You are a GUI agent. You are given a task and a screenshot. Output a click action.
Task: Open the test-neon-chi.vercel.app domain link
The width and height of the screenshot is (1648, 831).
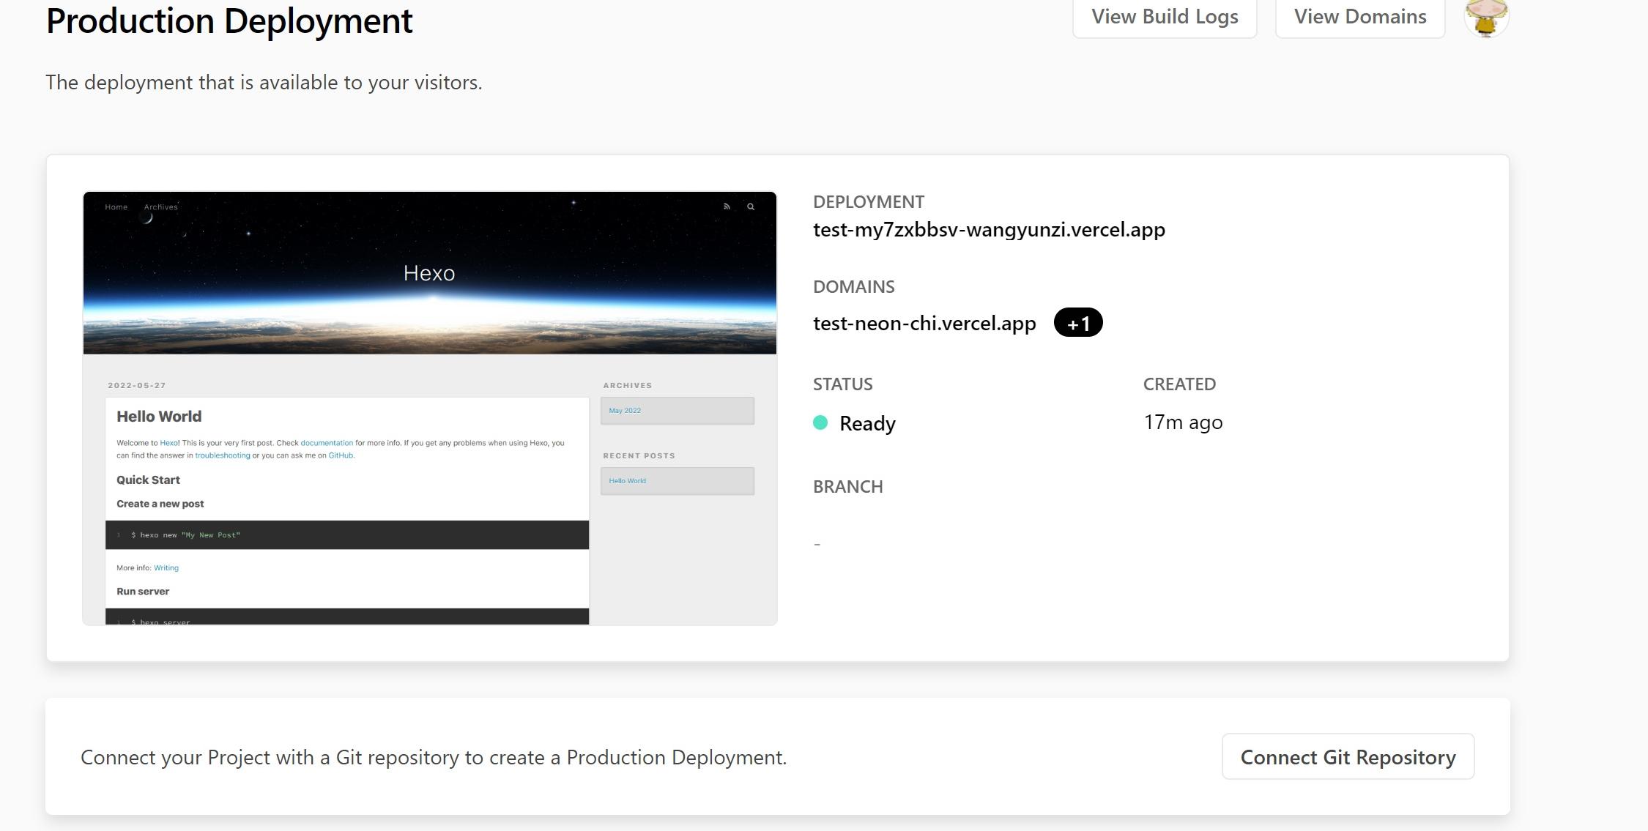[x=924, y=324]
